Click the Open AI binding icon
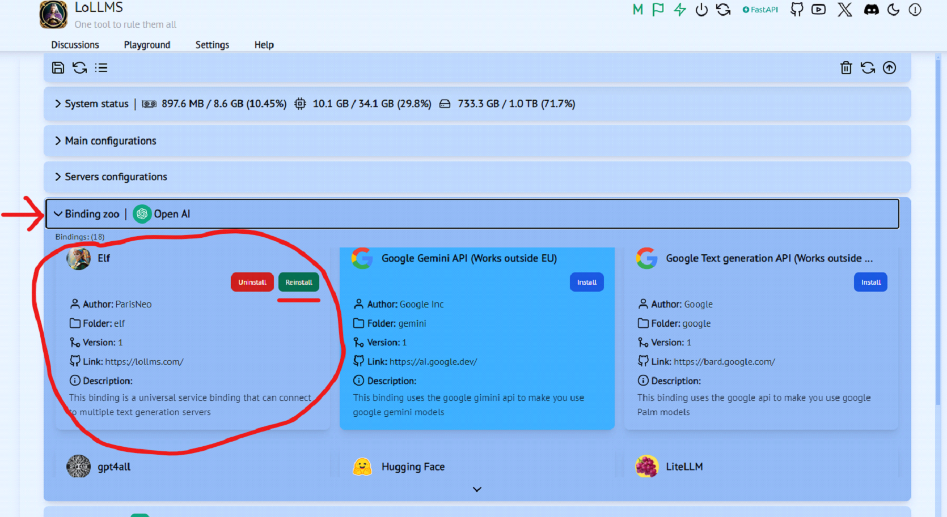Screen dimensions: 947x517 [x=142, y=213]
